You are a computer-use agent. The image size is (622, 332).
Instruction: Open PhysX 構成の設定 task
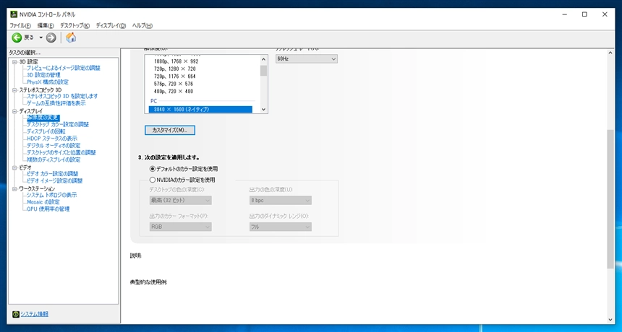pos(48,82)
